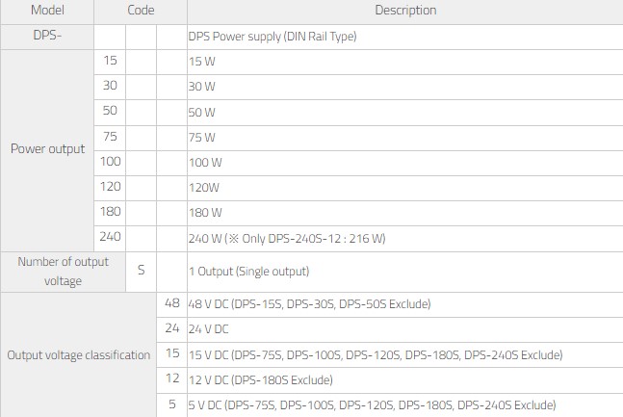The height and width of the screenshot is (417, 623).
Task: Click the S code cell
Action: 141,272
